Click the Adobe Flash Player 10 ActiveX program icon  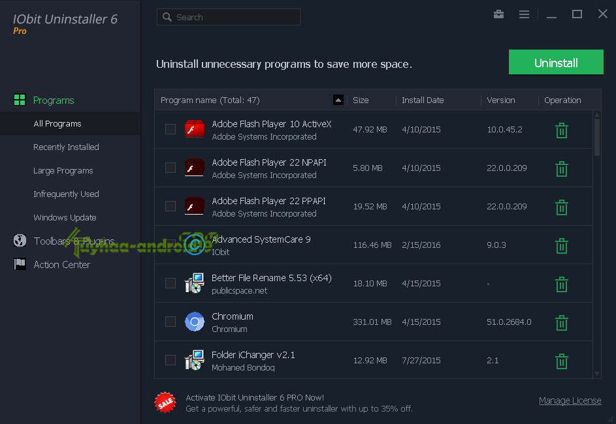tap(195, 129)
